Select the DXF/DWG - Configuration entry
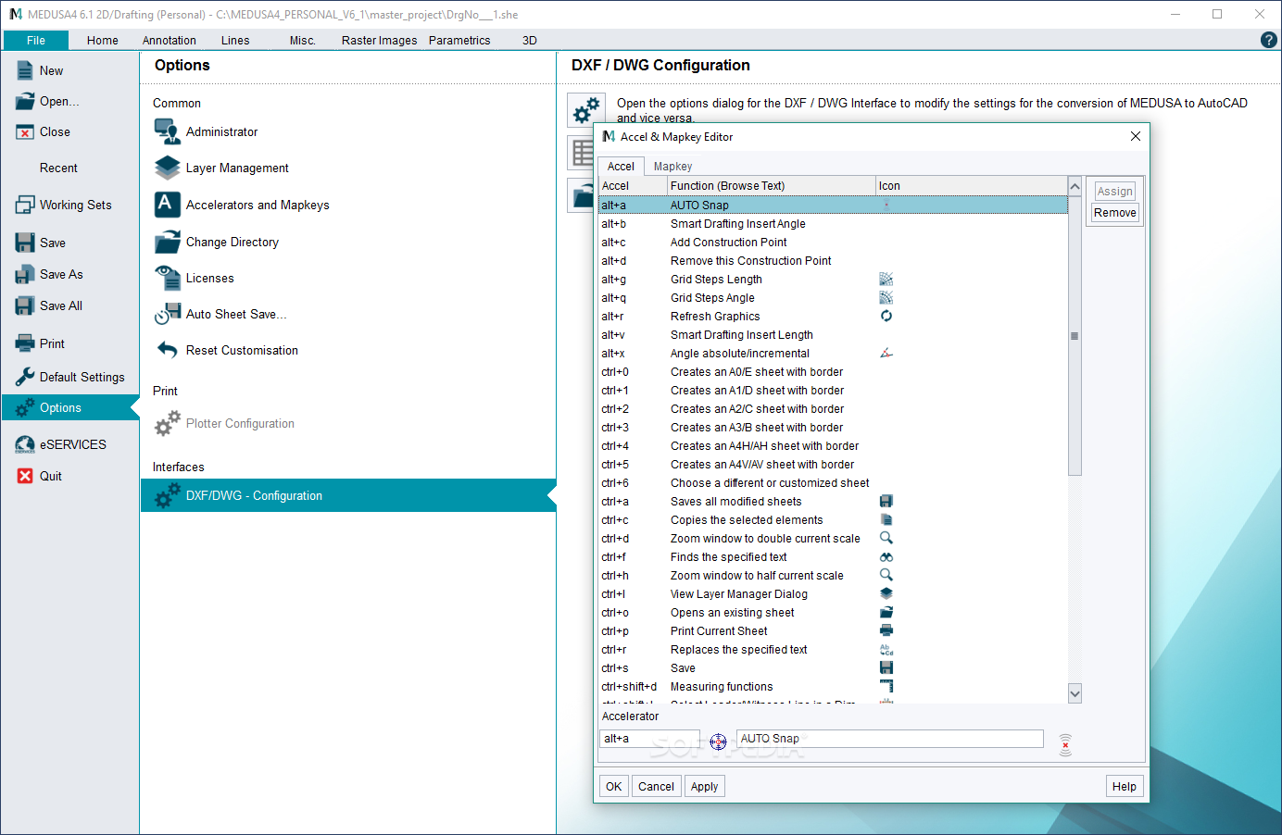The image size is (1282, 835). tap(348, 495)
